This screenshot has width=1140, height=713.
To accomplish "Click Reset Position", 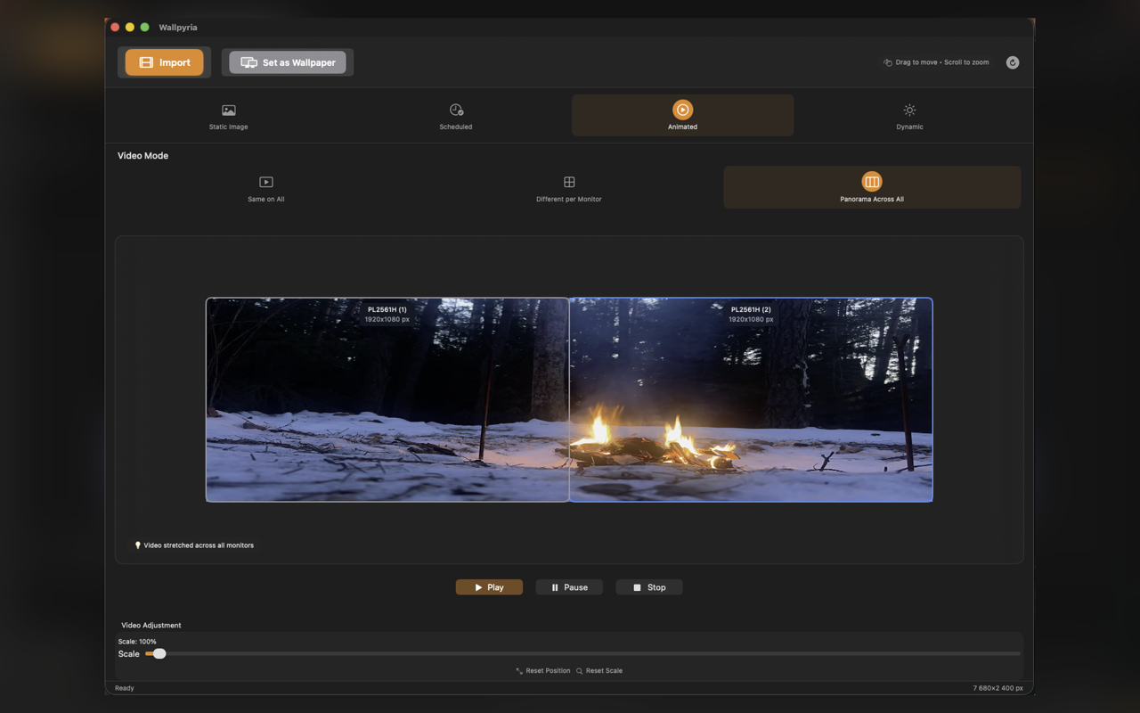I will click(x=543, y=670).
